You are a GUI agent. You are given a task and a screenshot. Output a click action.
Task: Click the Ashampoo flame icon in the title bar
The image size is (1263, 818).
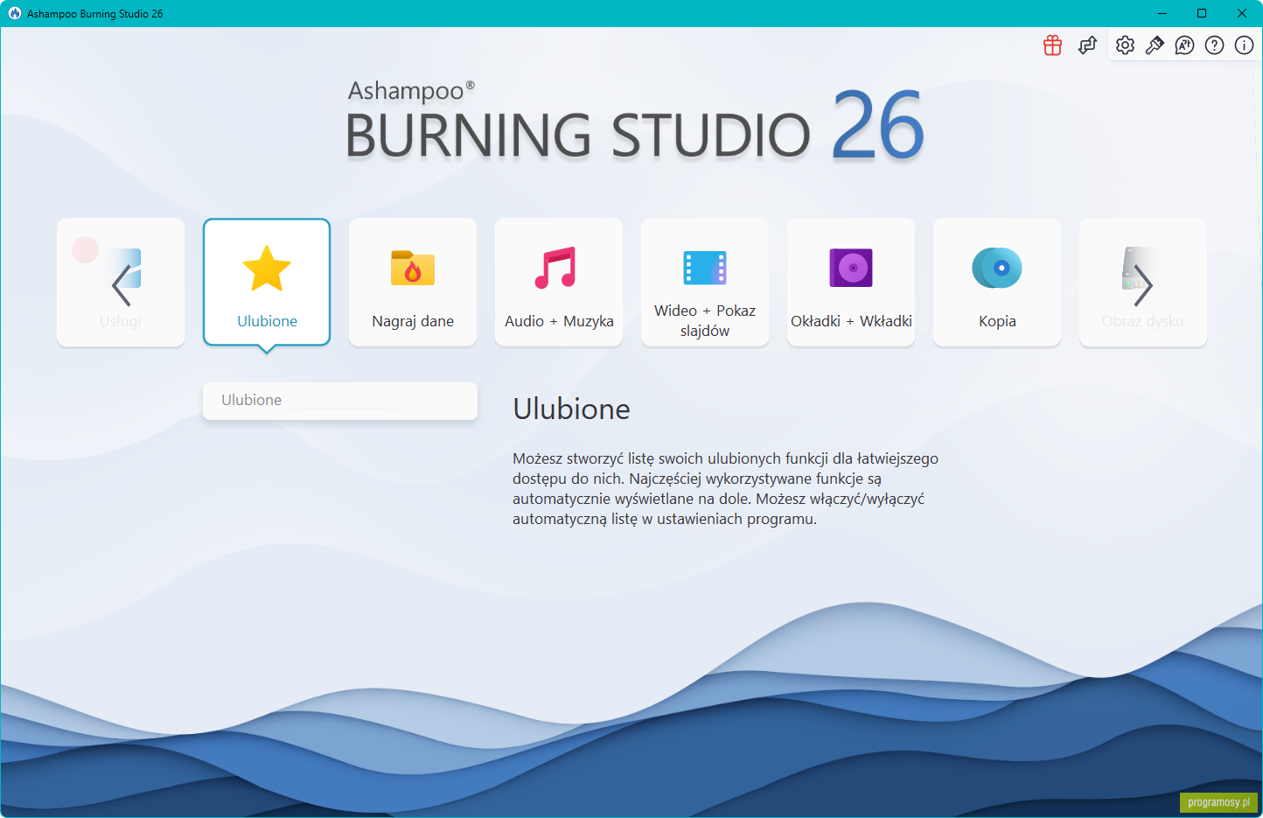[14, 13]
